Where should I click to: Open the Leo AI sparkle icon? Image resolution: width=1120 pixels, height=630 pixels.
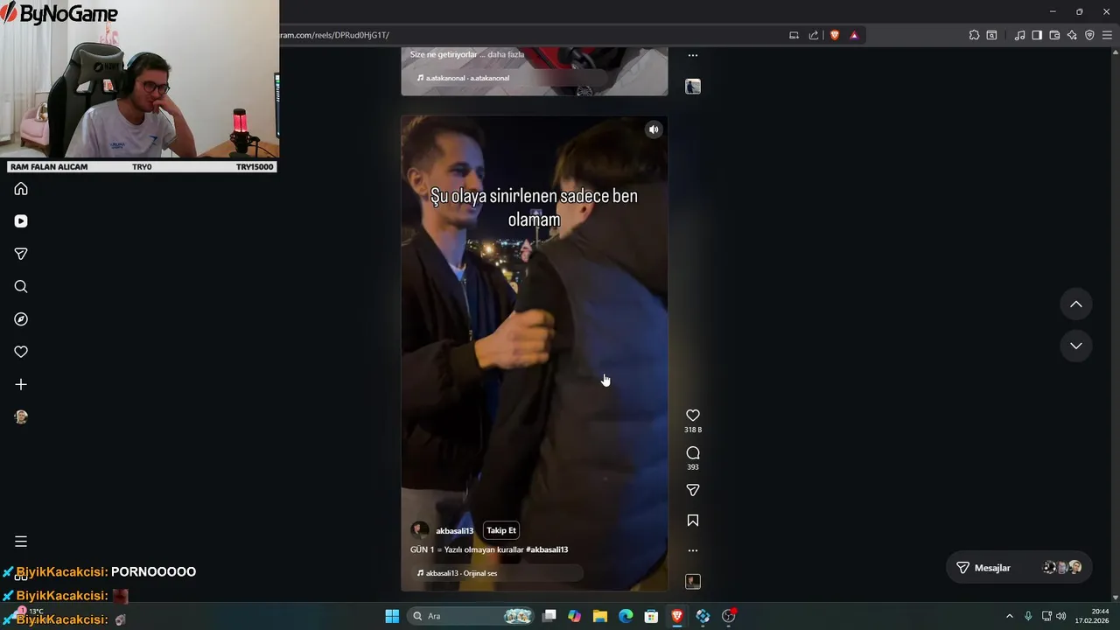(x=1072, y=35)
